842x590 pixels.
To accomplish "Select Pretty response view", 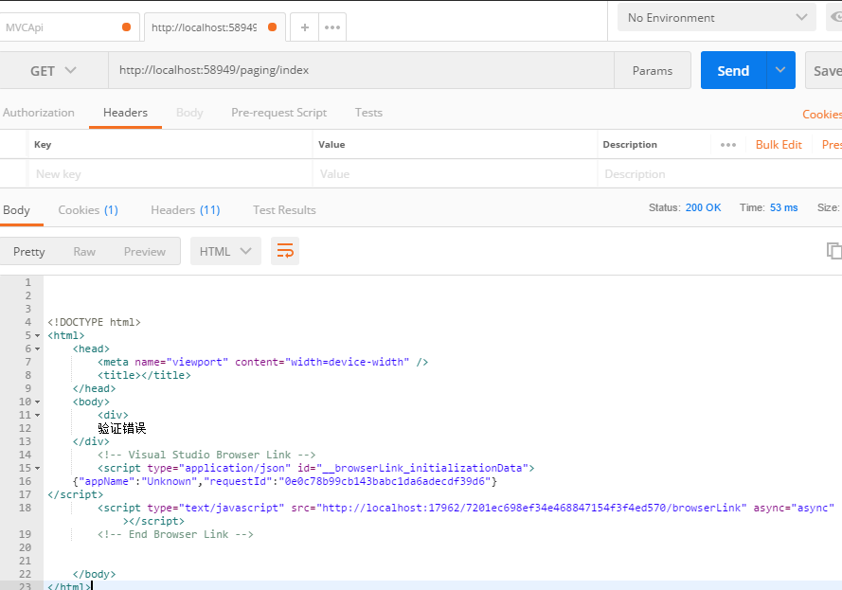I will click(x=29, y=252).
